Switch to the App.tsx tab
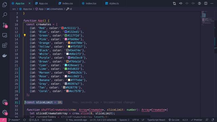 click(x=20, y=3)
